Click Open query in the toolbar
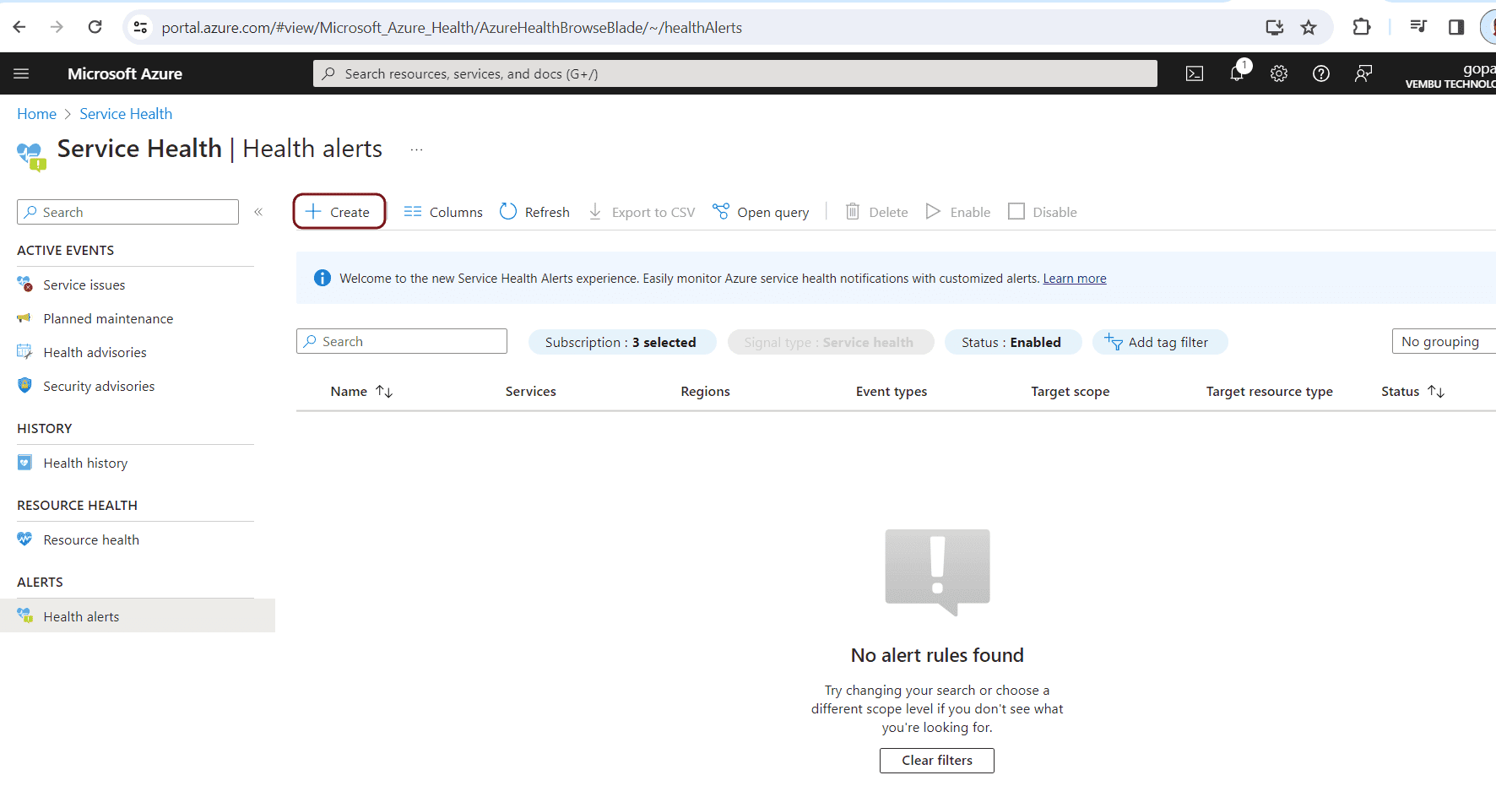The width and height of the screenshot is (1496, 786). (x=761, y=212)
